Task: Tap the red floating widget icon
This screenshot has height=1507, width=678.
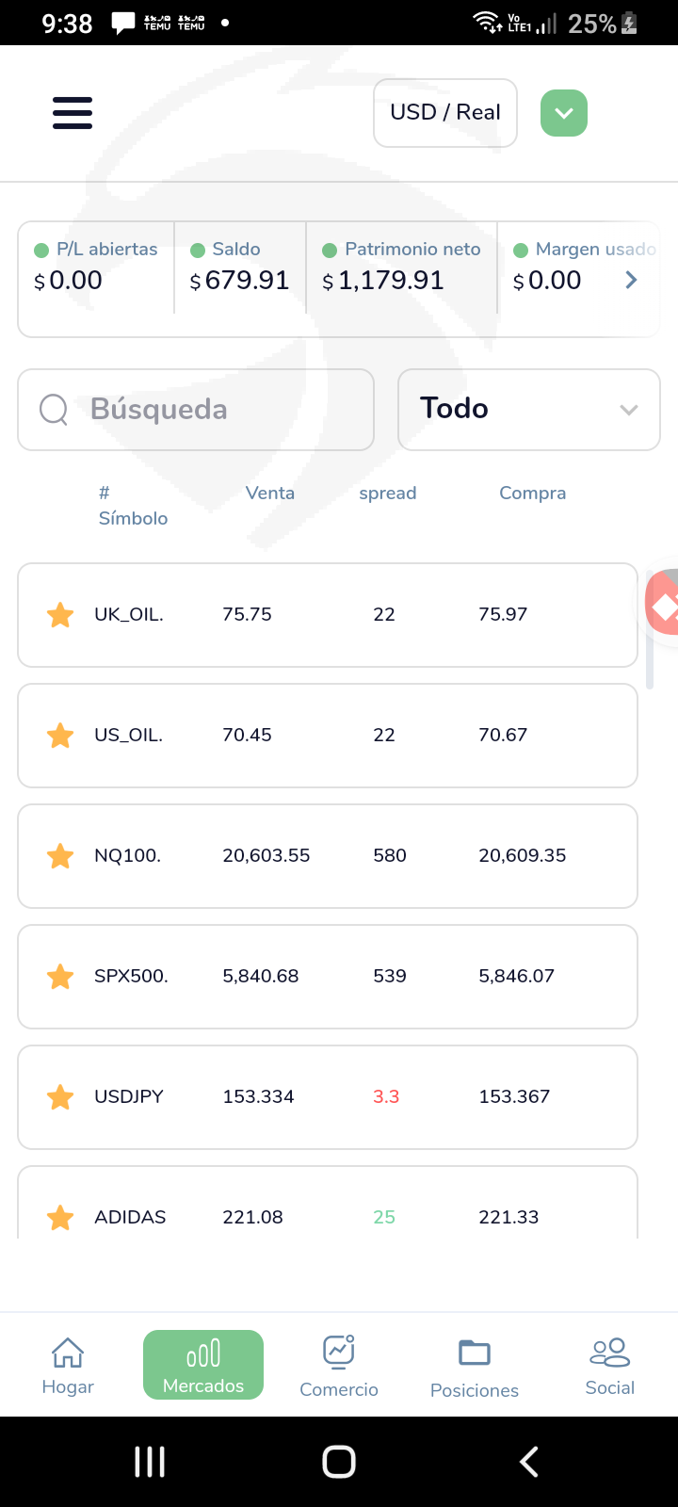Action: (664, 604)
